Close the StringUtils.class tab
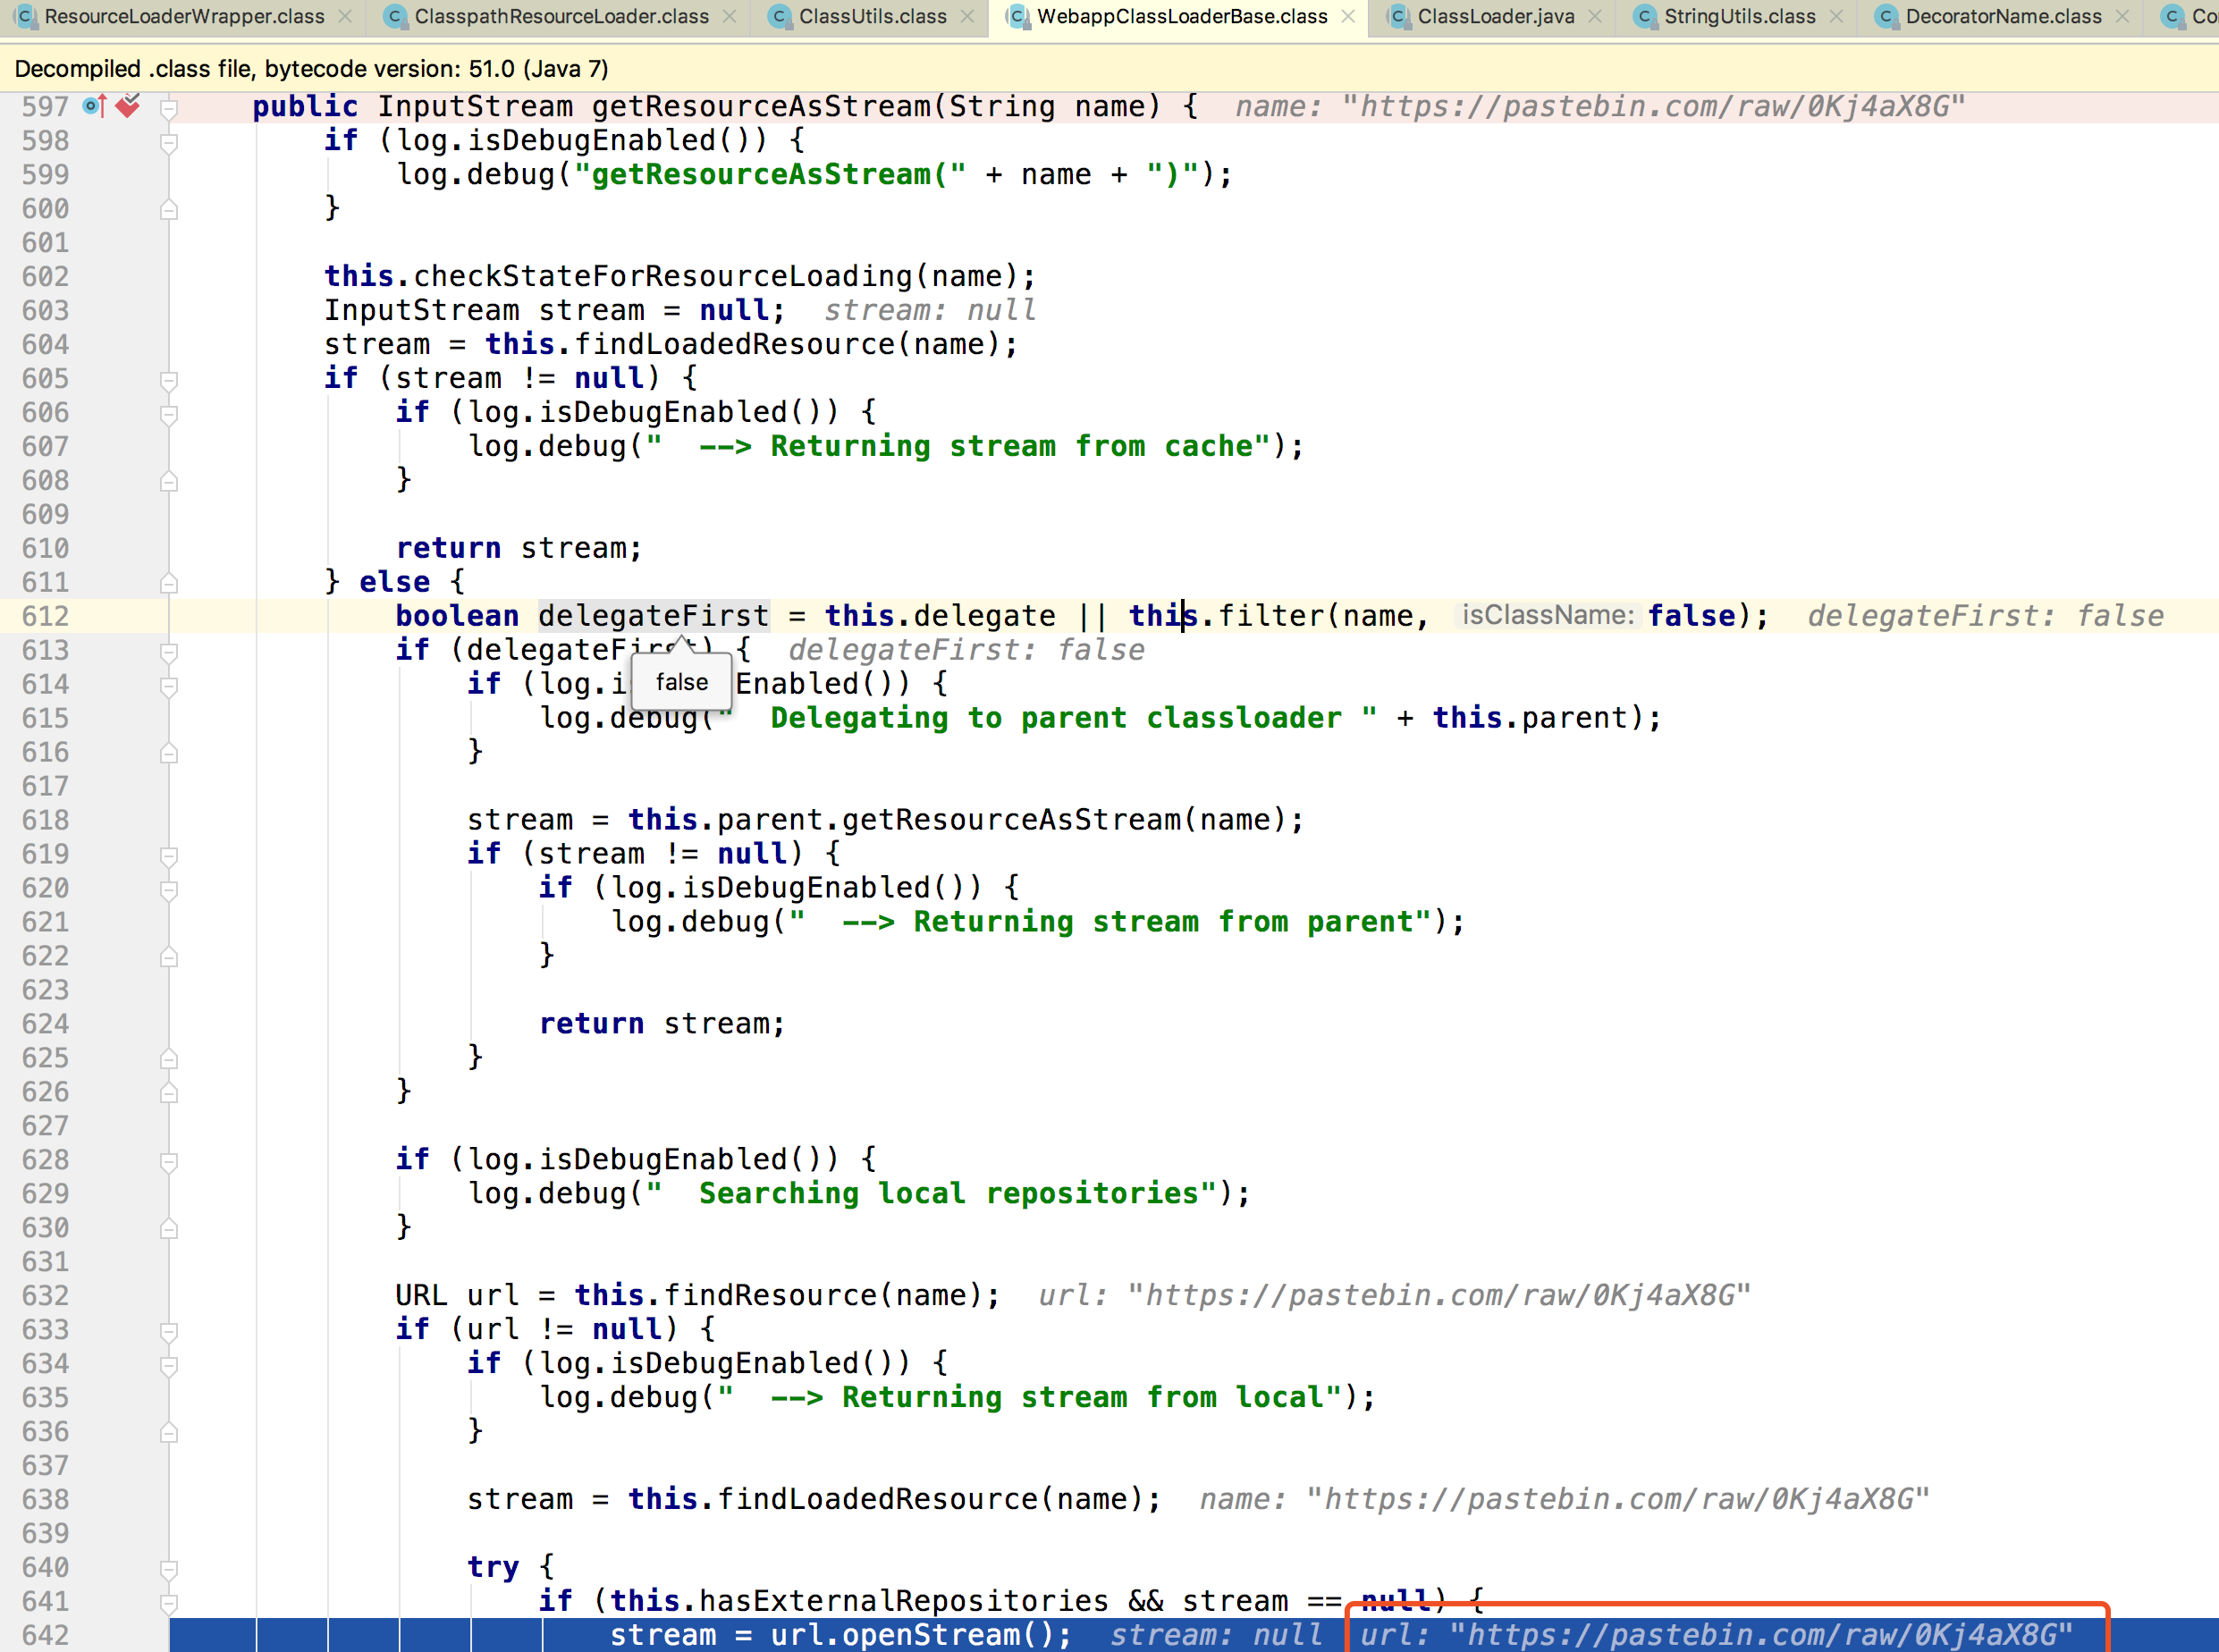Image resolution: width=2219 pixels, height=1652 pixels. point(1836,17)
